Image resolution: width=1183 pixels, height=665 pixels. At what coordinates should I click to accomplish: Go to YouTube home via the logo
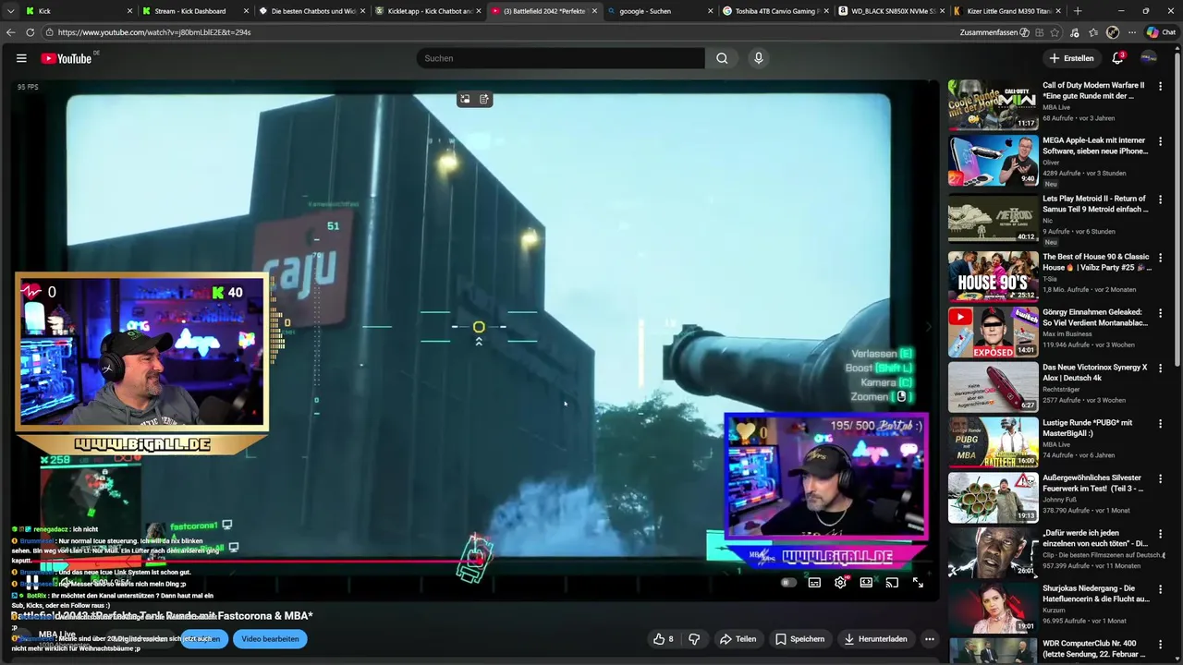point(67,58)
